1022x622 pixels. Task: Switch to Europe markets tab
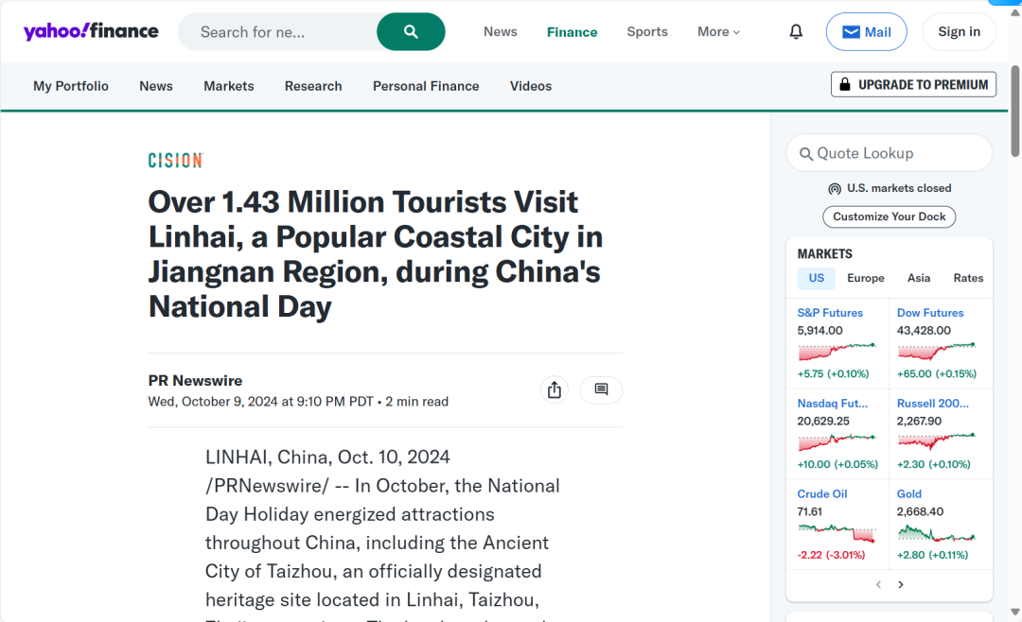point(865,278)
